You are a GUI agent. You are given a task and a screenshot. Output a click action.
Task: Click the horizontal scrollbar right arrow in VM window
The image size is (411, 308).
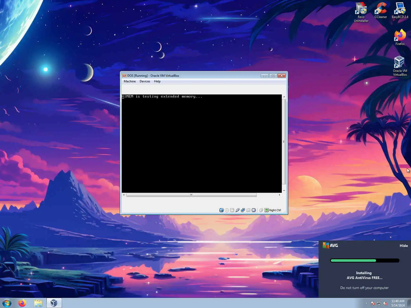279,195
